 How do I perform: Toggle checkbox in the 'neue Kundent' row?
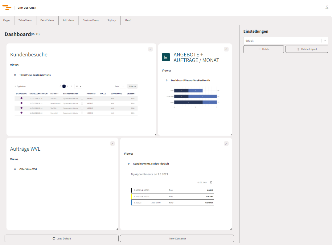tap(82, 104)
